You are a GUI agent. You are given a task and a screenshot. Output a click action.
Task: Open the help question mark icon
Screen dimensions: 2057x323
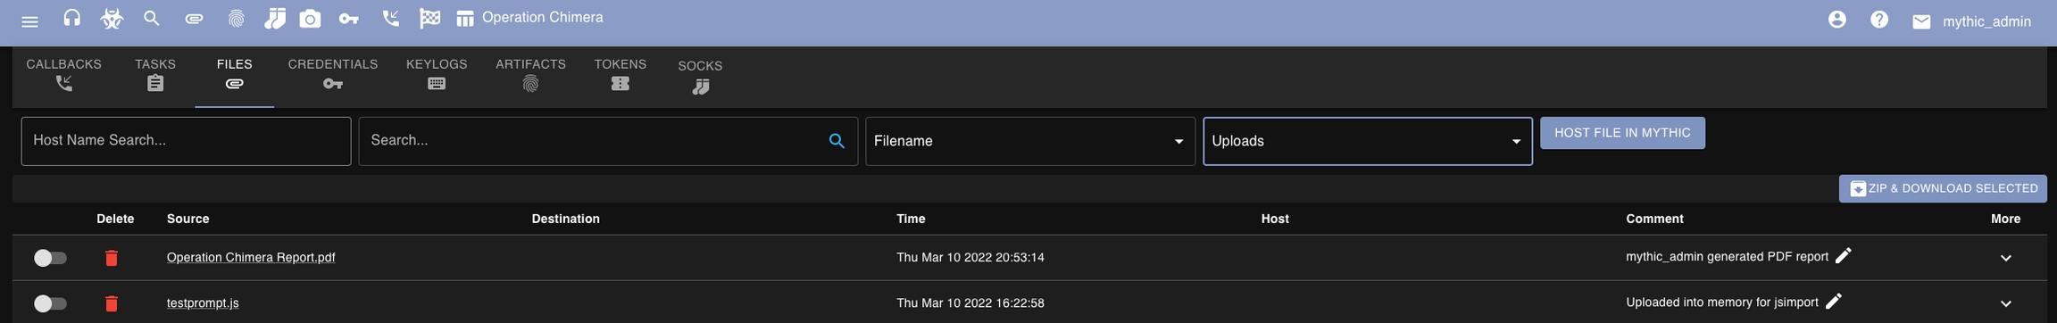click(x=1879, y=20)
